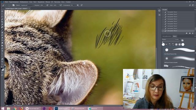Toggle brush settings panel from options bar

point(13,5)
